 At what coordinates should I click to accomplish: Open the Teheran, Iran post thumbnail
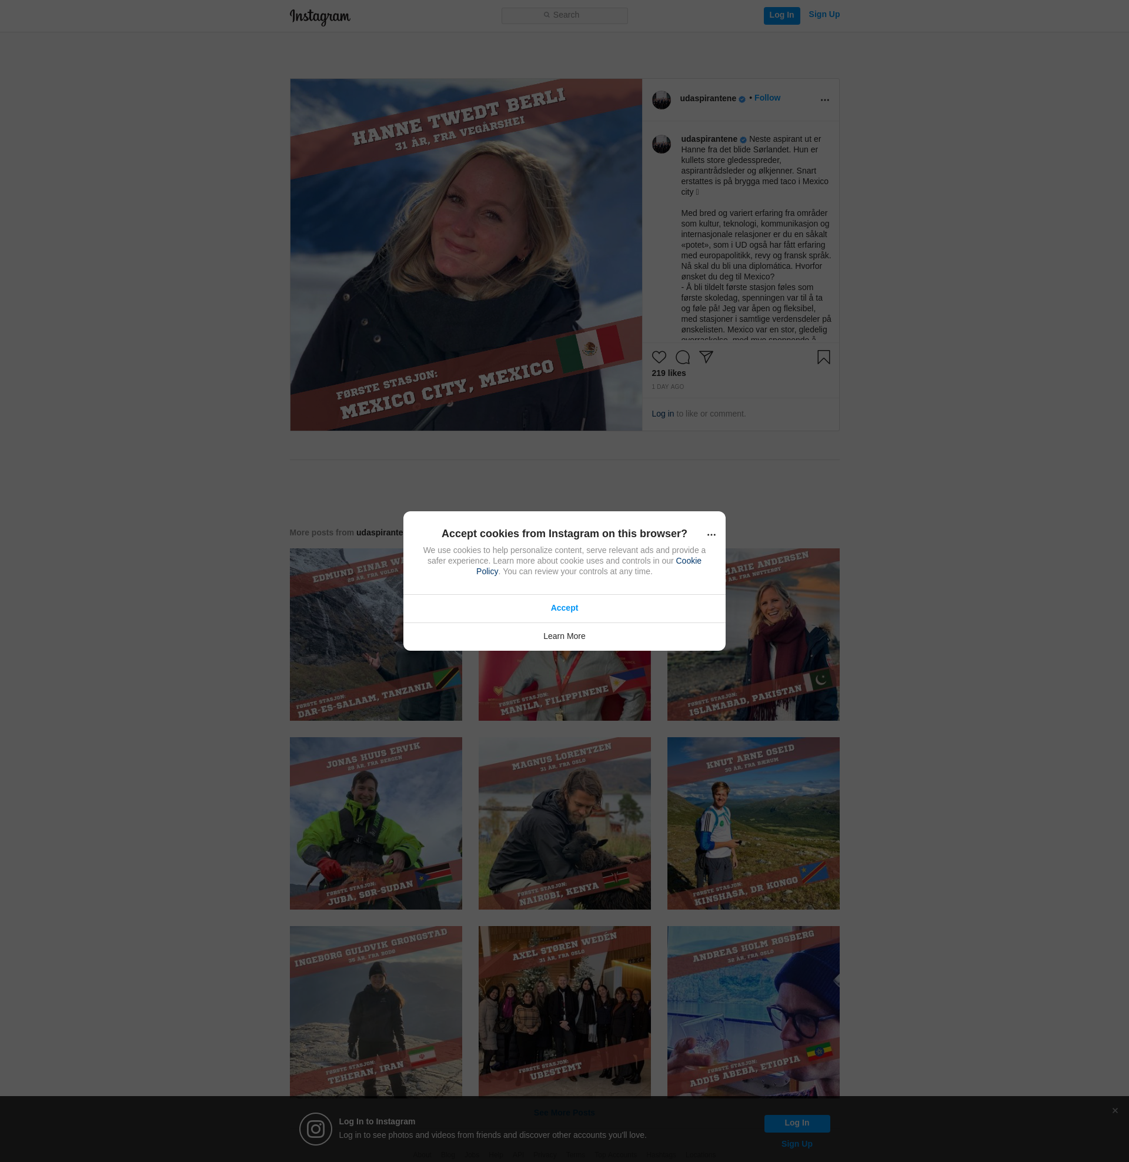375,1011
